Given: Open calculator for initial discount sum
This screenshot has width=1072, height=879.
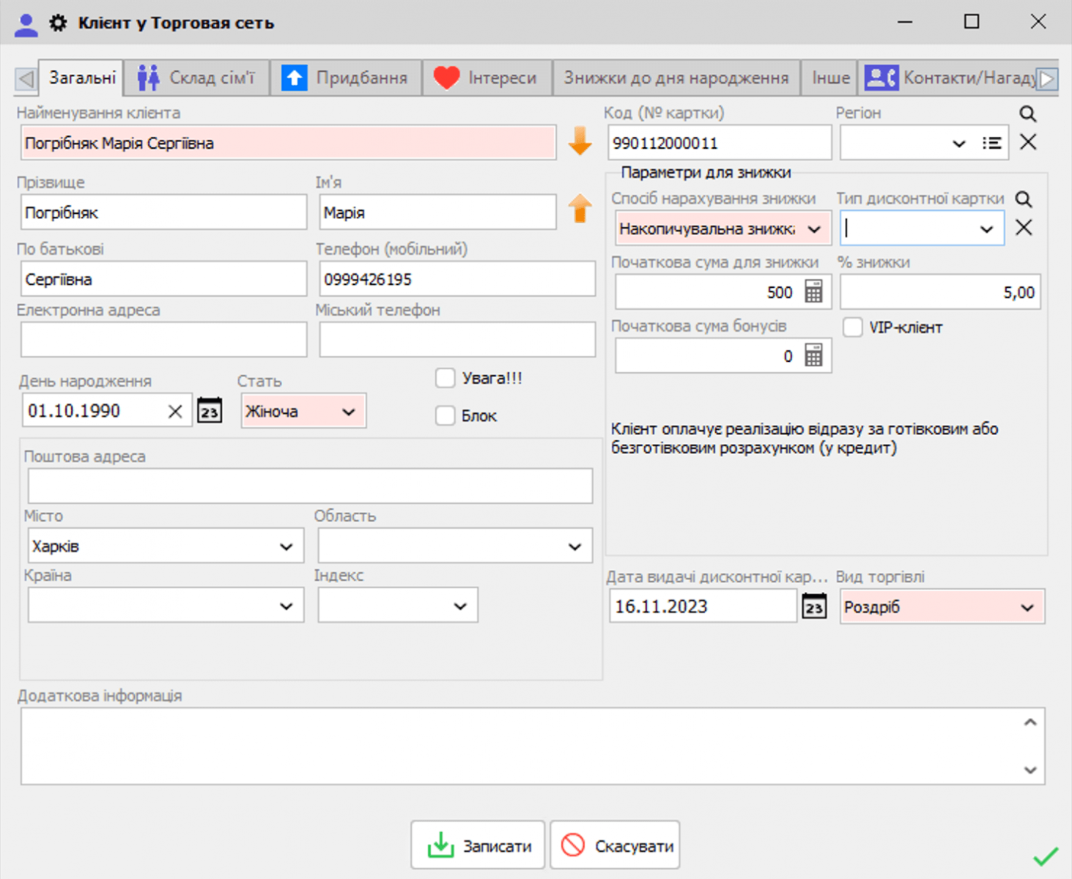Looking at the screenshot, I should point(813,292).
